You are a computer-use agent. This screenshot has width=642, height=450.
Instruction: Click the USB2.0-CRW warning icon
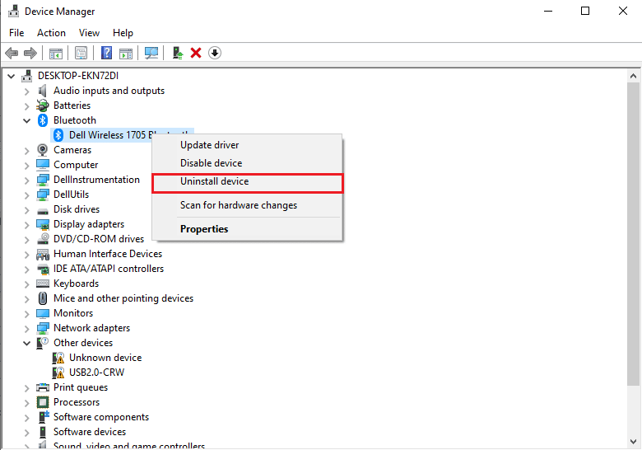click(x=58, y=373)
